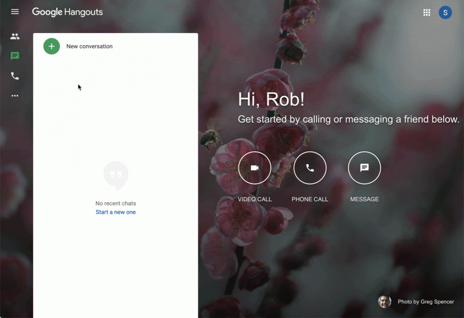Click Start a new one link

(116, 212)
